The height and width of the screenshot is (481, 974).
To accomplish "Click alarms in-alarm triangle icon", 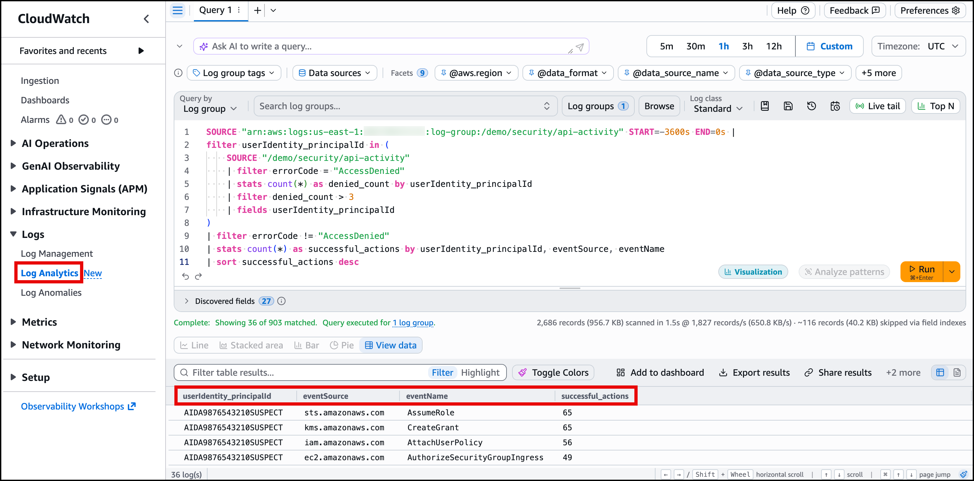I will click(61, 120).
